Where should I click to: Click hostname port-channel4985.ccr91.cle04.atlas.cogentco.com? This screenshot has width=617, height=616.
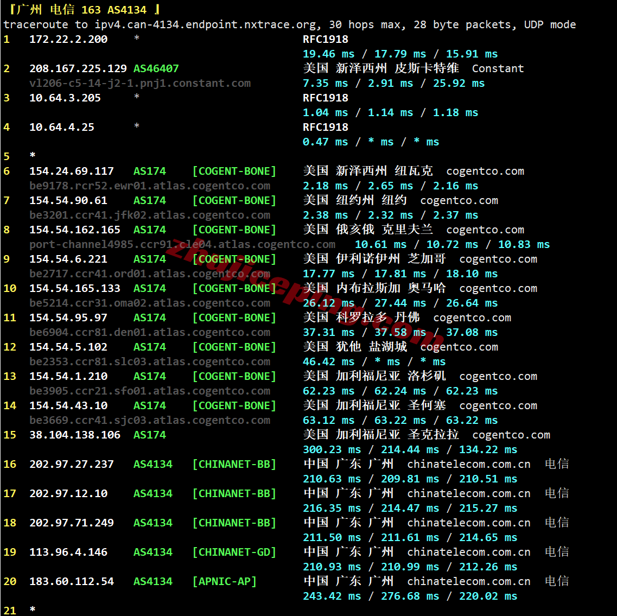182,244
